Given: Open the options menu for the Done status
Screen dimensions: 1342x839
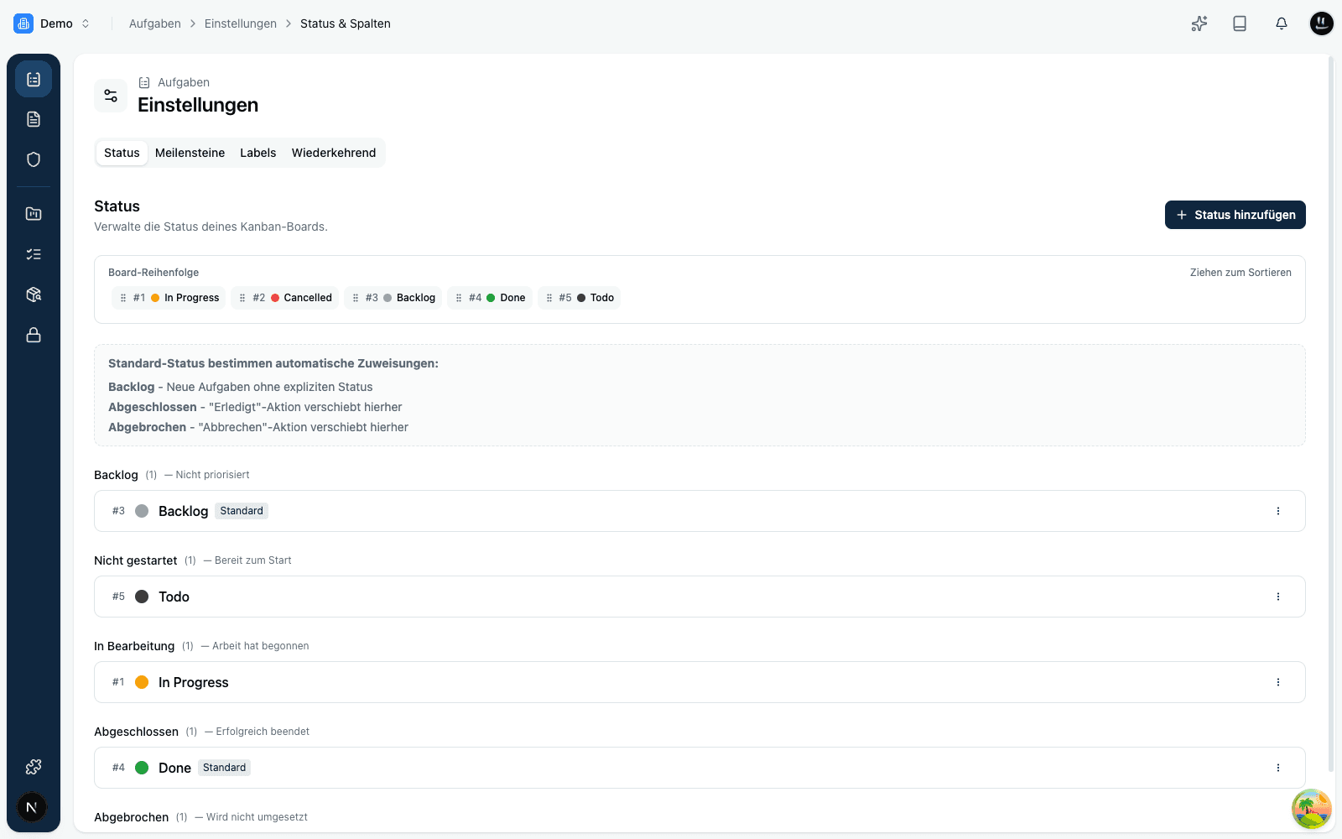Looking at the screenshot, I should (x=1278, y=768).
